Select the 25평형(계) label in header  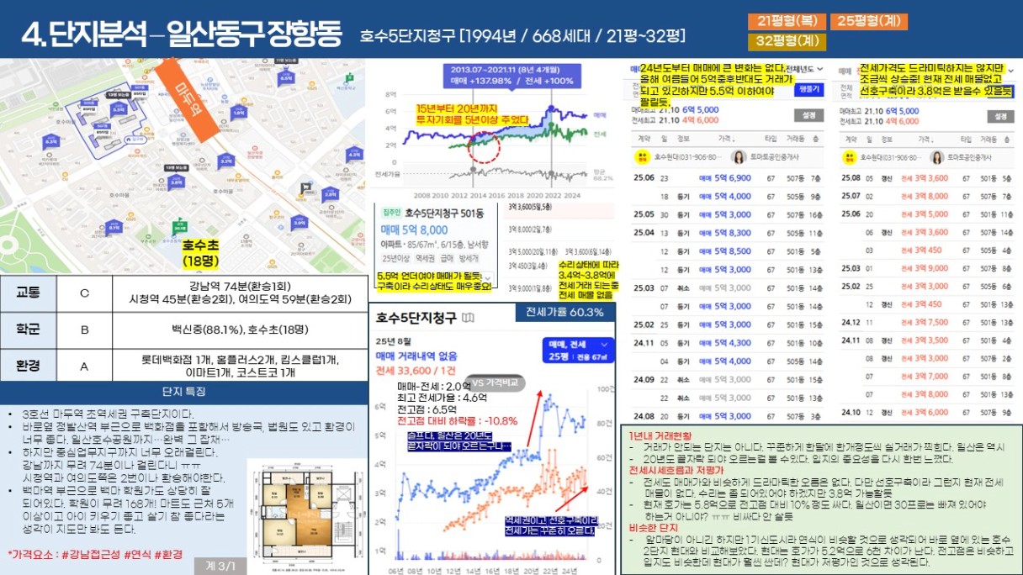pos(868,22)
